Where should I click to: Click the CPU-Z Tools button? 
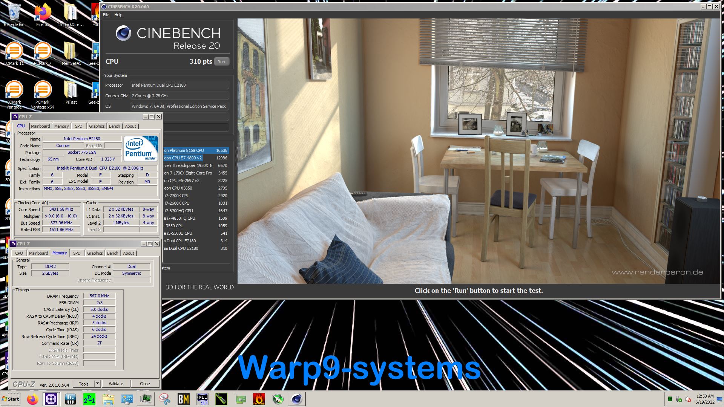(x=84, y=384)
